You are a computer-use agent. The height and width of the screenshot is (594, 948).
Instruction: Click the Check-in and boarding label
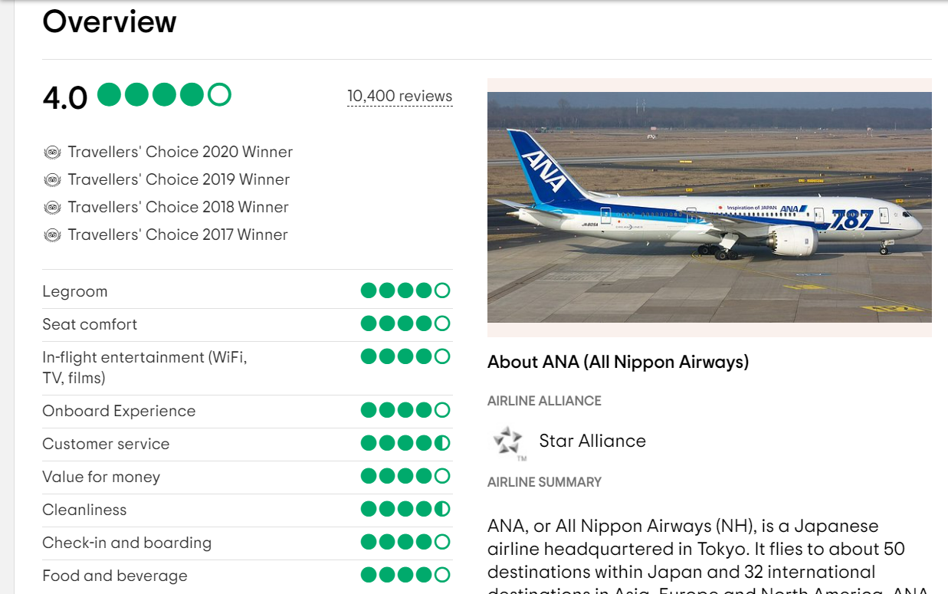(x=126, y=543)
